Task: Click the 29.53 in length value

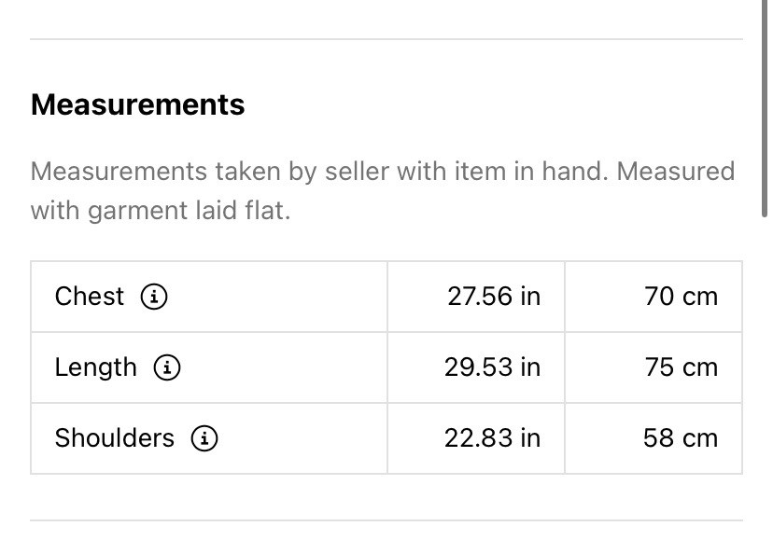Action: coord(492,367)
